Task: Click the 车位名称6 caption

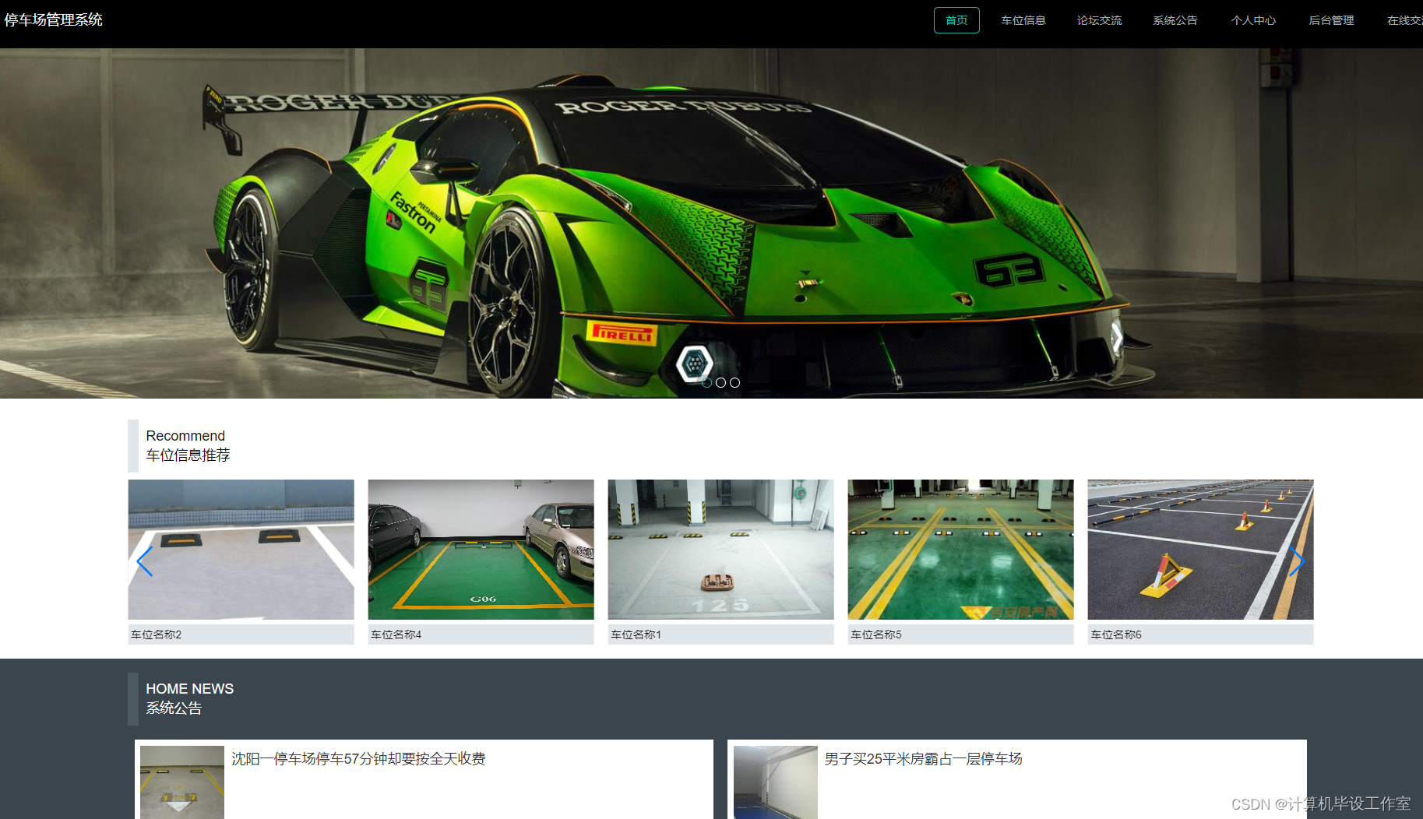Action: (x=1201, y=634)
